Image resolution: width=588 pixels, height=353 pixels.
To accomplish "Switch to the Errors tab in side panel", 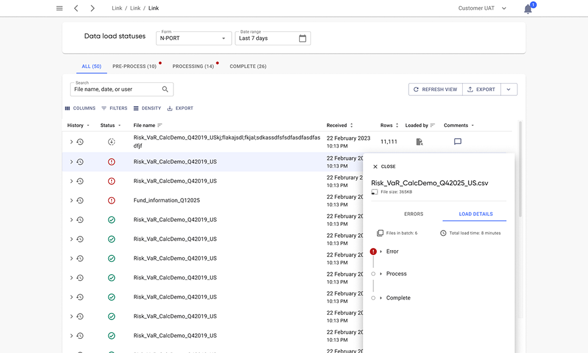I will (x=413, y=214).
